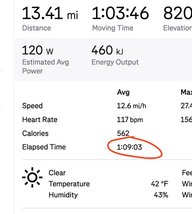The width and height of the screenshot is (192, 214).
Task: Click the sun weather icon
Action: coord(32,178)
